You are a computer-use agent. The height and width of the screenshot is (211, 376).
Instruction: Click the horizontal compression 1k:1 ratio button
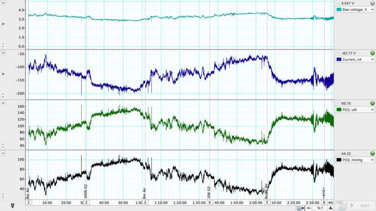coord(320,208)
